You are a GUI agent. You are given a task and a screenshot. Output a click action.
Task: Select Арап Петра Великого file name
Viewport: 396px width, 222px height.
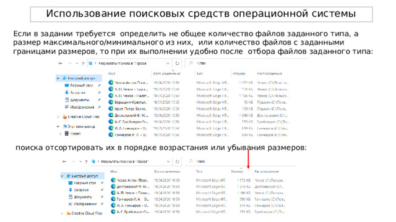click(131, 109)
